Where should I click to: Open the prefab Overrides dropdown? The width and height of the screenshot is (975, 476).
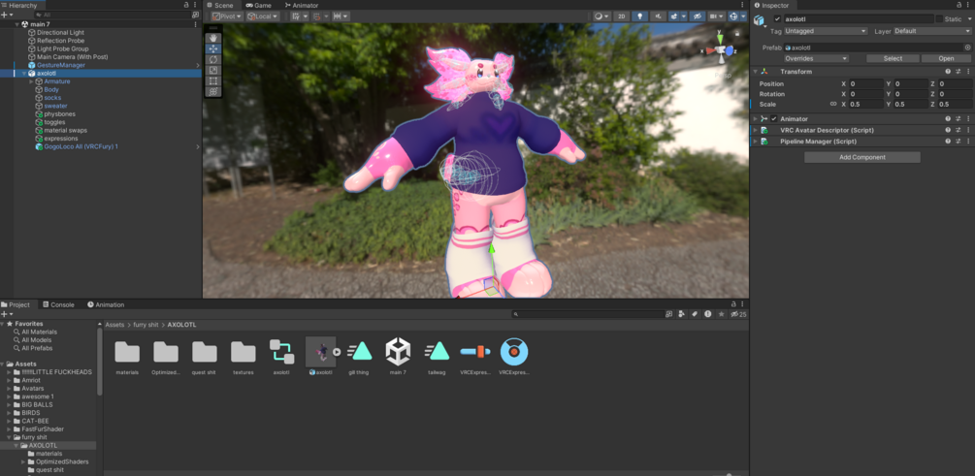click(x=816, y=58)
